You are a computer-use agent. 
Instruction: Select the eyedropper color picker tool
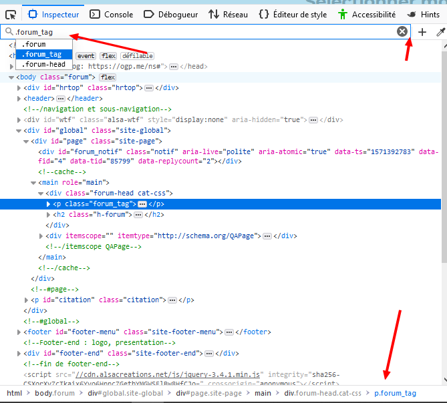pyautogui.click(x=441, y=32)
